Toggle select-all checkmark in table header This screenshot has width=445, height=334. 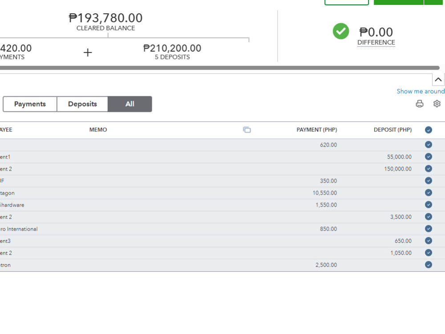click(429, 130)
